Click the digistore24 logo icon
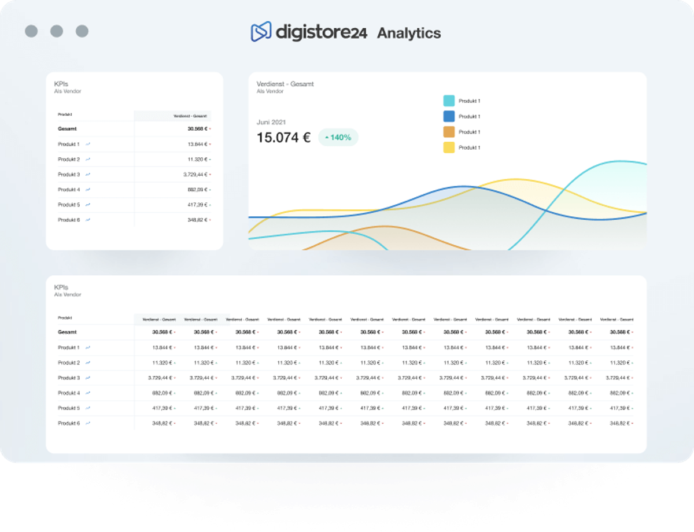 261,32
